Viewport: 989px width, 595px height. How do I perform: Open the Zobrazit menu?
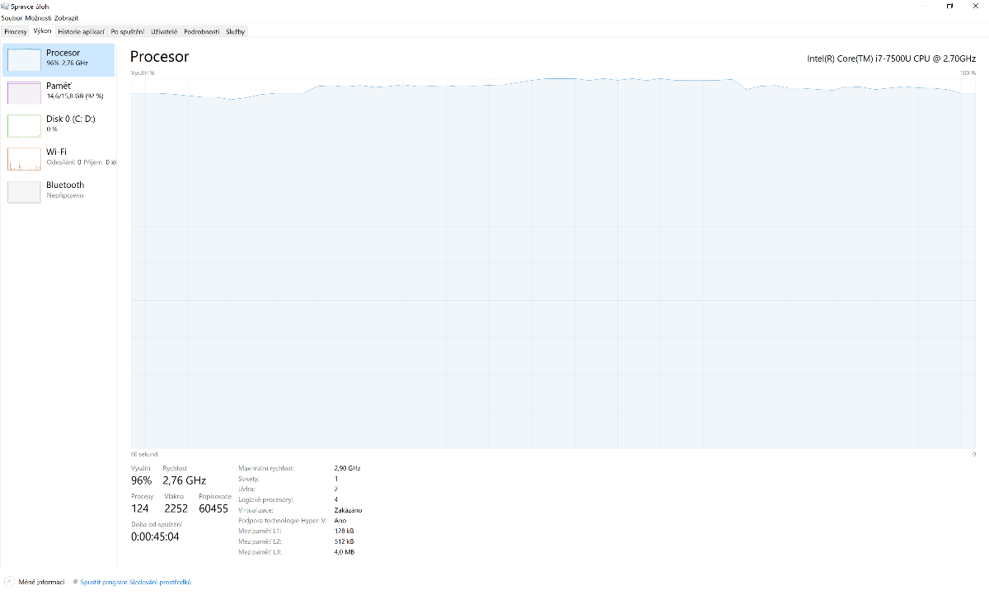click(67, 18)
